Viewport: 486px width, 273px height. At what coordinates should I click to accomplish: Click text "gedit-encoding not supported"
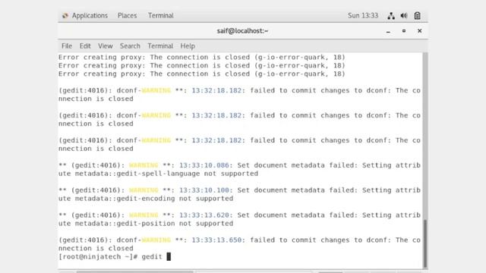(175, 199)
